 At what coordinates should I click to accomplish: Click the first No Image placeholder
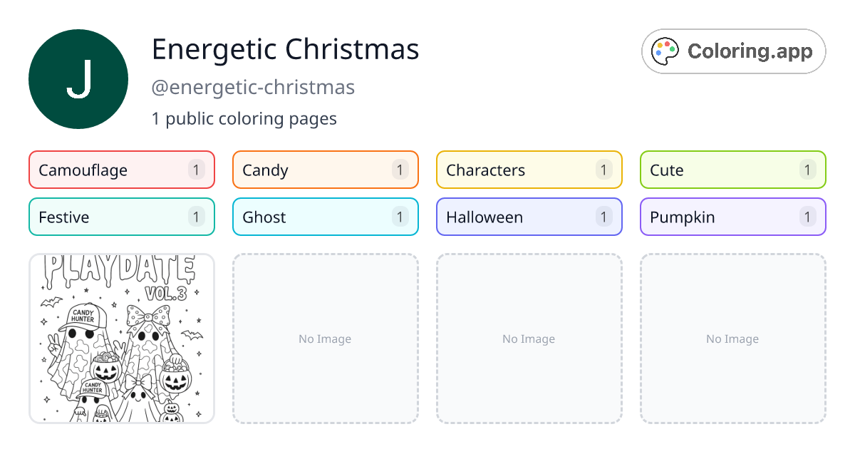coord(325,339)
